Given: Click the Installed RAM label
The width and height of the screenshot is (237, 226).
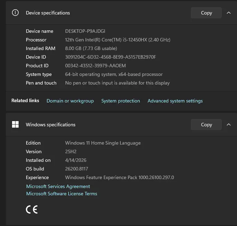Looking at the screenshot, I should coord(40,48).
